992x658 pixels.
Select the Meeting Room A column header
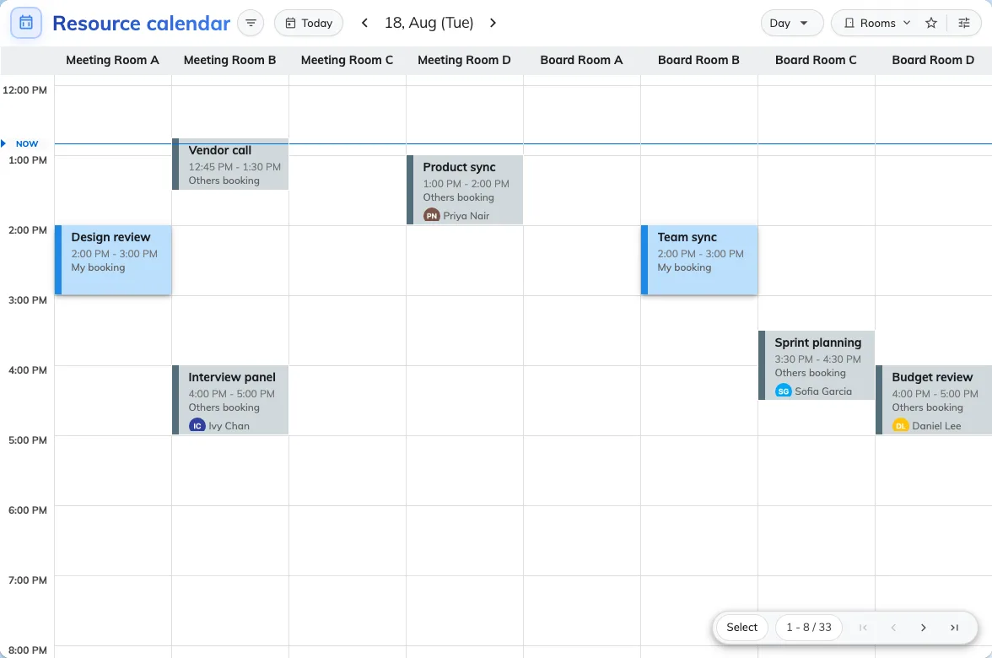click(x=113, y=60)
